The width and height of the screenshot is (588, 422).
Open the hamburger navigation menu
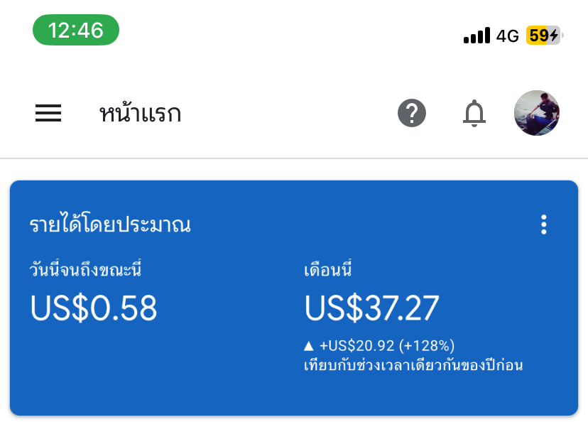click(48, 113)
